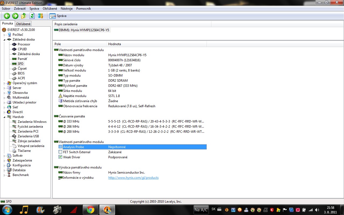The image size is (344, 215).
Task: Select CPUID in the tree
Action: (x=22, y=49)
